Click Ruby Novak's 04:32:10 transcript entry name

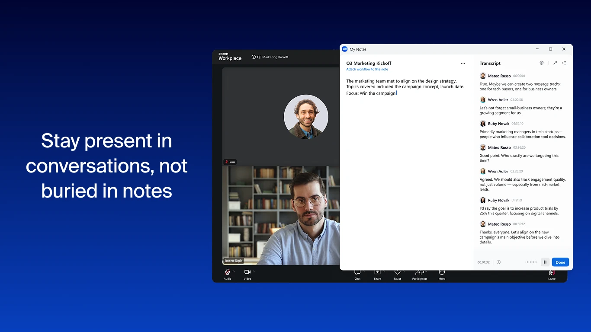tap(498, 124)
